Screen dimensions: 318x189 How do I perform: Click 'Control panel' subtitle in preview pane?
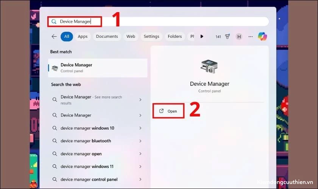pyautogui.click(x=209, y=91)
